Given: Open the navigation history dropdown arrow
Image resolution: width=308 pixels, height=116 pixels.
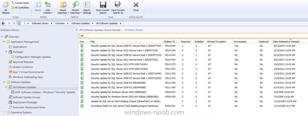Looking at the screenshot, I should [x=14, y=23].
